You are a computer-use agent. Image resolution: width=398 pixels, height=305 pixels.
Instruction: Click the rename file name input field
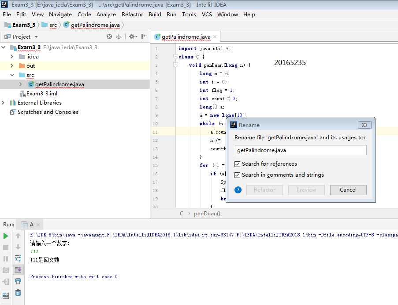(301, 150)
